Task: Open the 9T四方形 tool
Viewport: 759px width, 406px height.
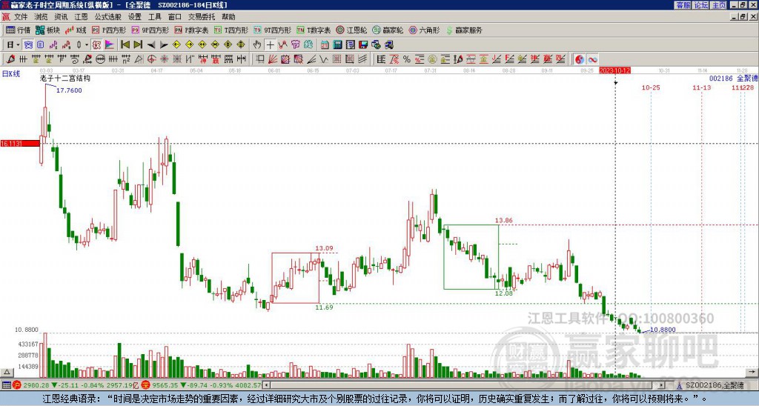Action: [x=272, y=30]
